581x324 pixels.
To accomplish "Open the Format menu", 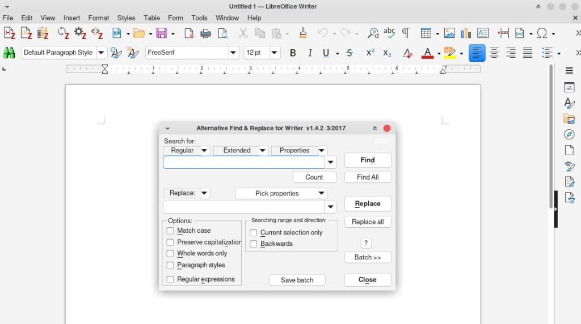I will click(99, 18).
